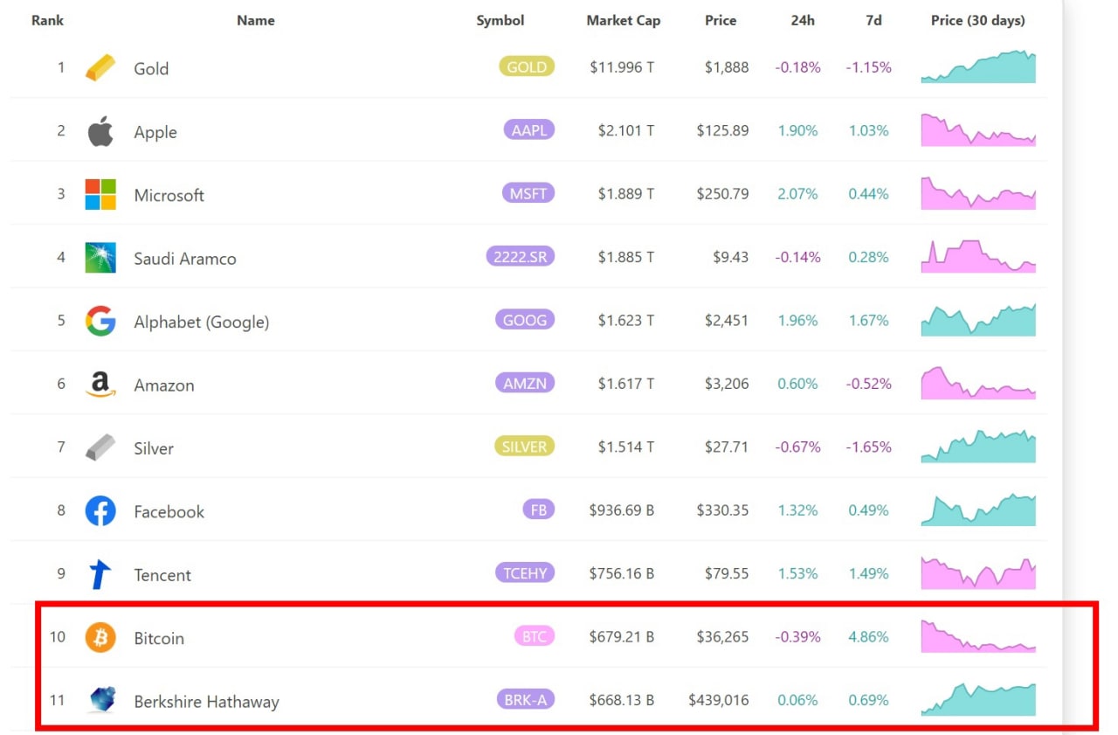Open the Facebook company name link
1118x735 pixels.
click(x=169, y=512)
